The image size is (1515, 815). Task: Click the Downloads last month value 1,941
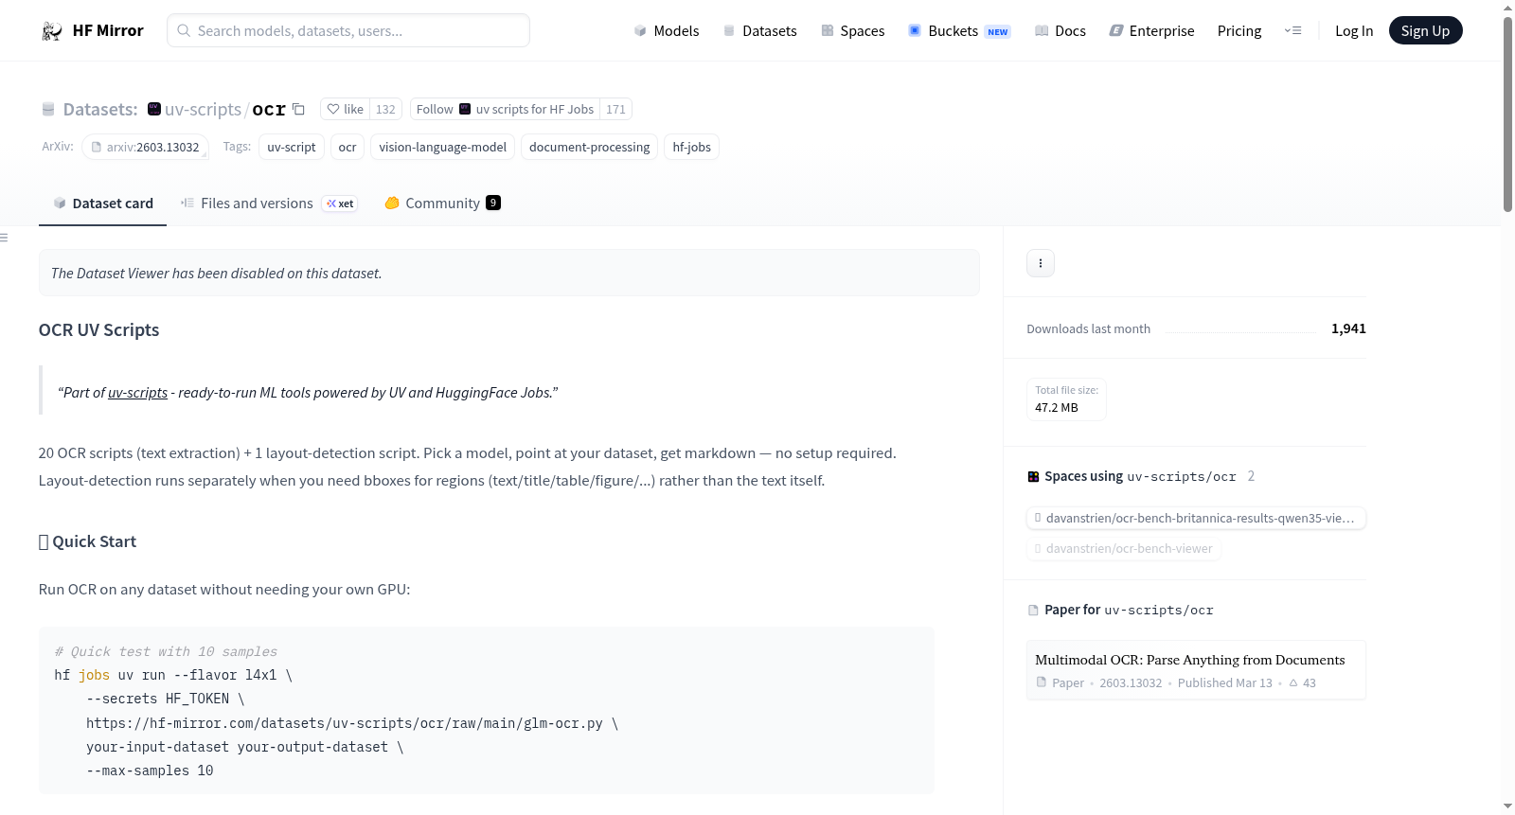1348,328
